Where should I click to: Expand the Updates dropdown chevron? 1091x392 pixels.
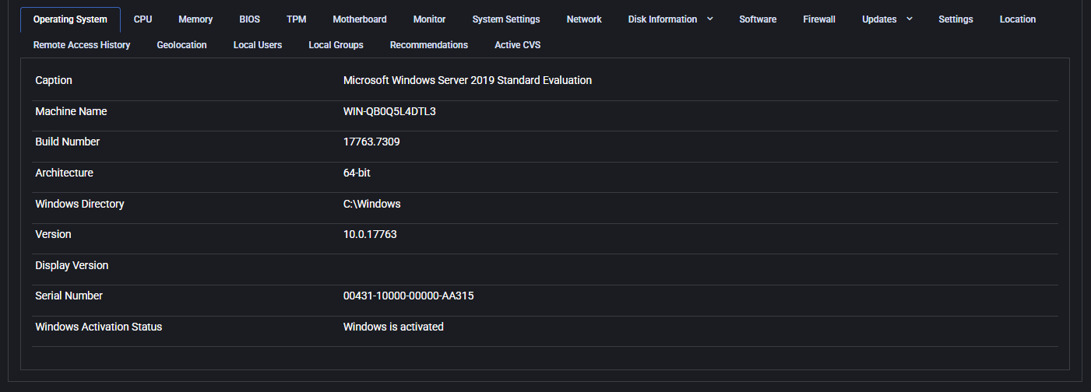[910, 19]
